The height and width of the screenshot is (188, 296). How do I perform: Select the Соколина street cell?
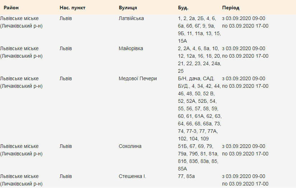pyautogui.click(x=130, y=146)
